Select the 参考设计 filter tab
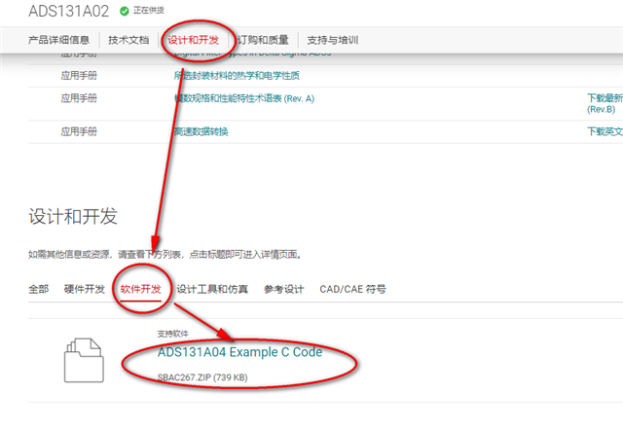This screenshot has height=428, width=623. [x=283, y=289]
